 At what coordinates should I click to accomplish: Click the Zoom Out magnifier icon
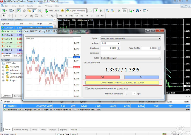tap(113, 11)
